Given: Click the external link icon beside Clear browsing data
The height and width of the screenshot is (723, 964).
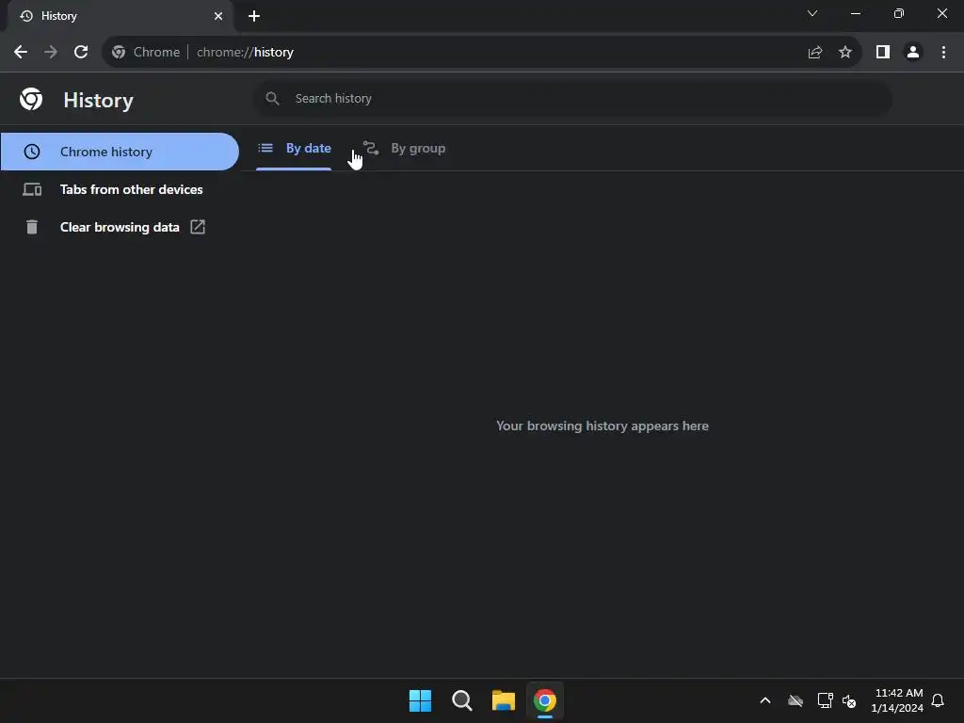Looking at the screenshot, I should [x=198, y=227].
